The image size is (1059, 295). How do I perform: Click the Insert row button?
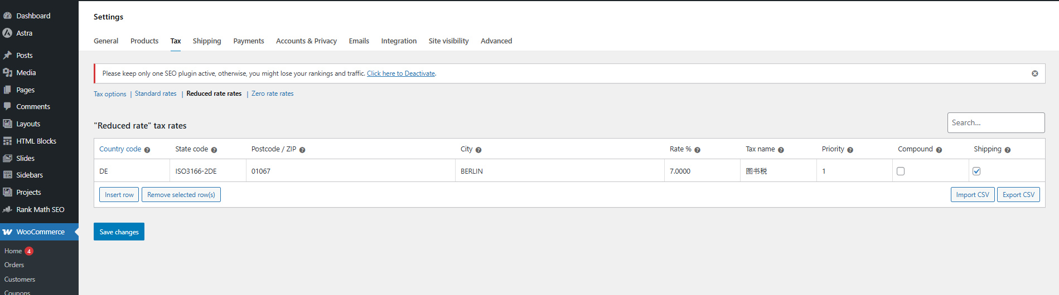click(x=119, y=195)
